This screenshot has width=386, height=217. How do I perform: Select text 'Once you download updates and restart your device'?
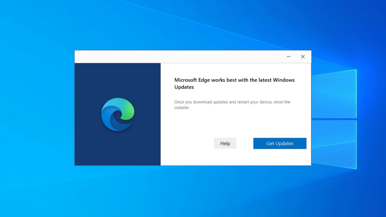coord(223,102)
